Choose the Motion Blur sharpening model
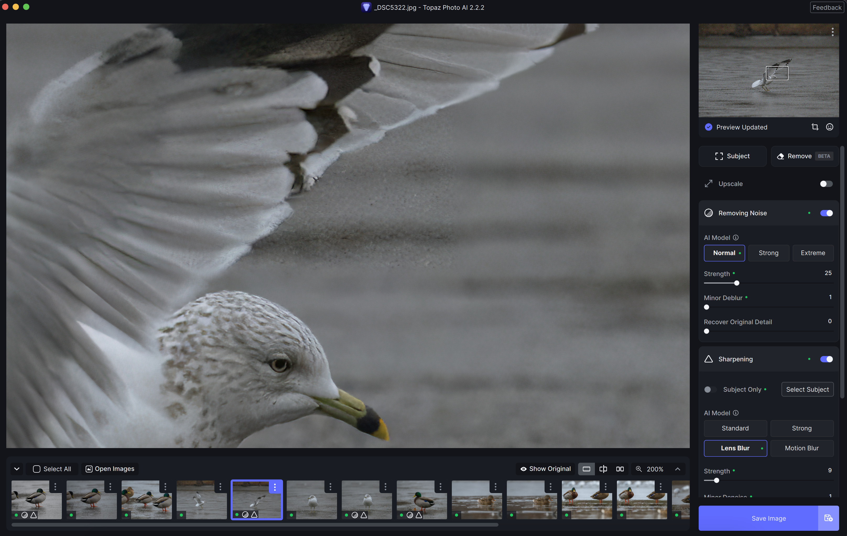847x536 pixels. point(802,448)
